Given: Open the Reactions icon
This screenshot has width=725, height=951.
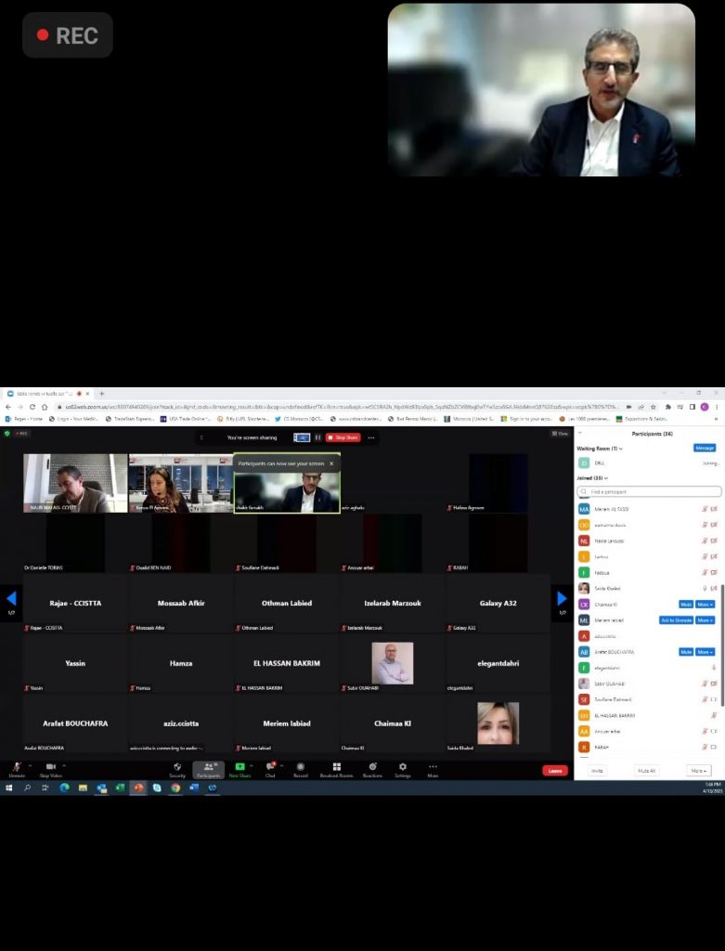Looking at the screenshot, I should pos(373,767).
